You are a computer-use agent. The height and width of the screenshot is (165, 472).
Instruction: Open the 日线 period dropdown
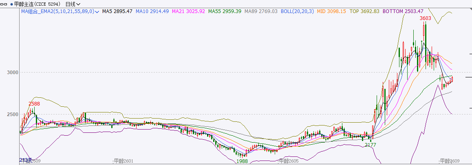(x=73, y=4)
